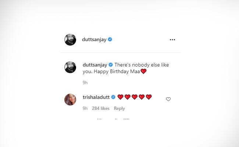Expand the partially visible replies below the comment
The height and width of the screenshot is (147, 239).
113,118
